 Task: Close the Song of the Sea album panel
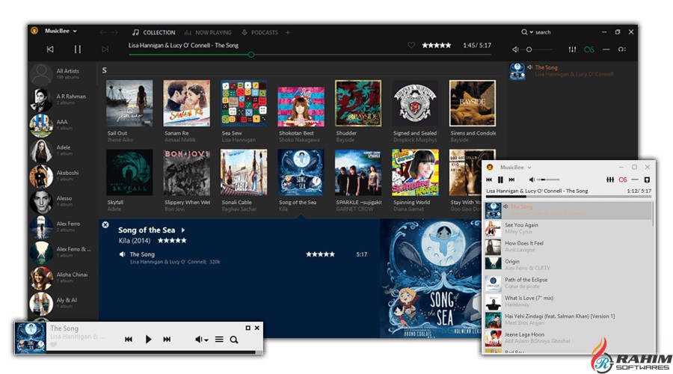click(105, 224)
